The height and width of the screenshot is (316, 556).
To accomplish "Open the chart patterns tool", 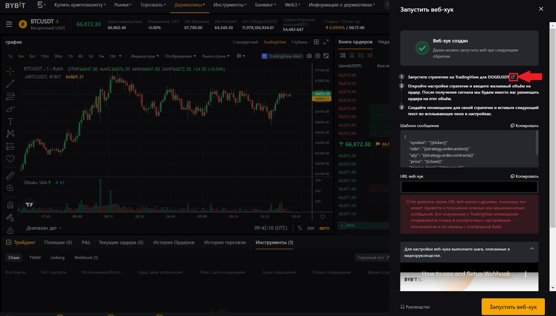I will (x=10, y=134).
